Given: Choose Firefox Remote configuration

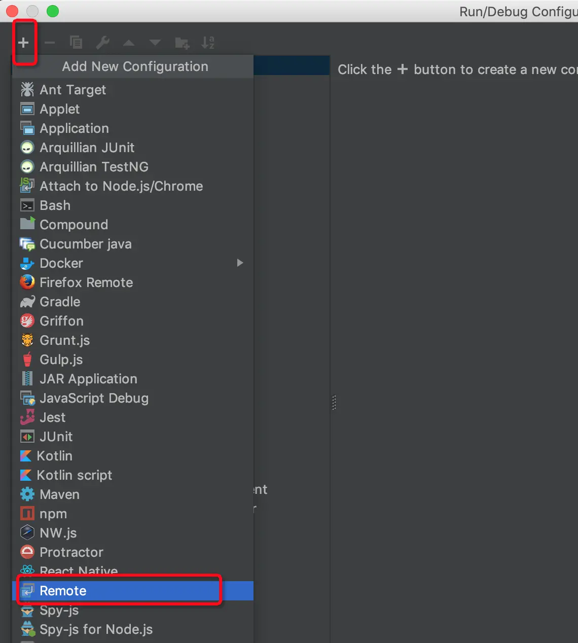Looking at the screenshot, I should coord(133,282).
